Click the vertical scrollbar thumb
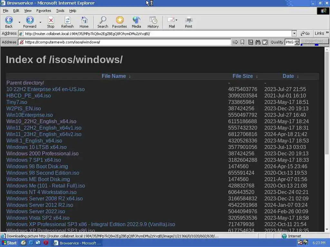 coord(327,103)
